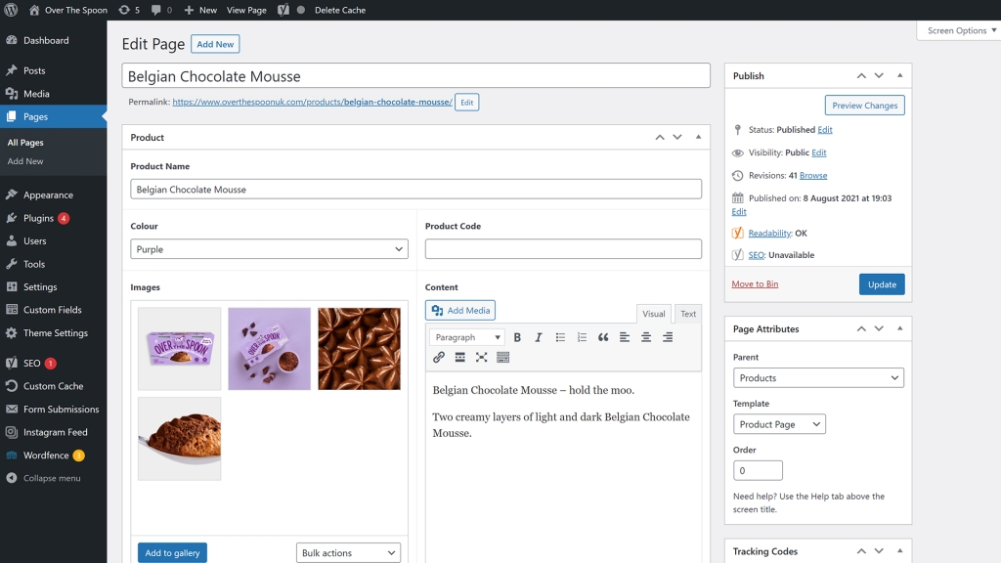Click the blue Update button
This screenshot has height=563, width=1001.
tap(882, 284)
